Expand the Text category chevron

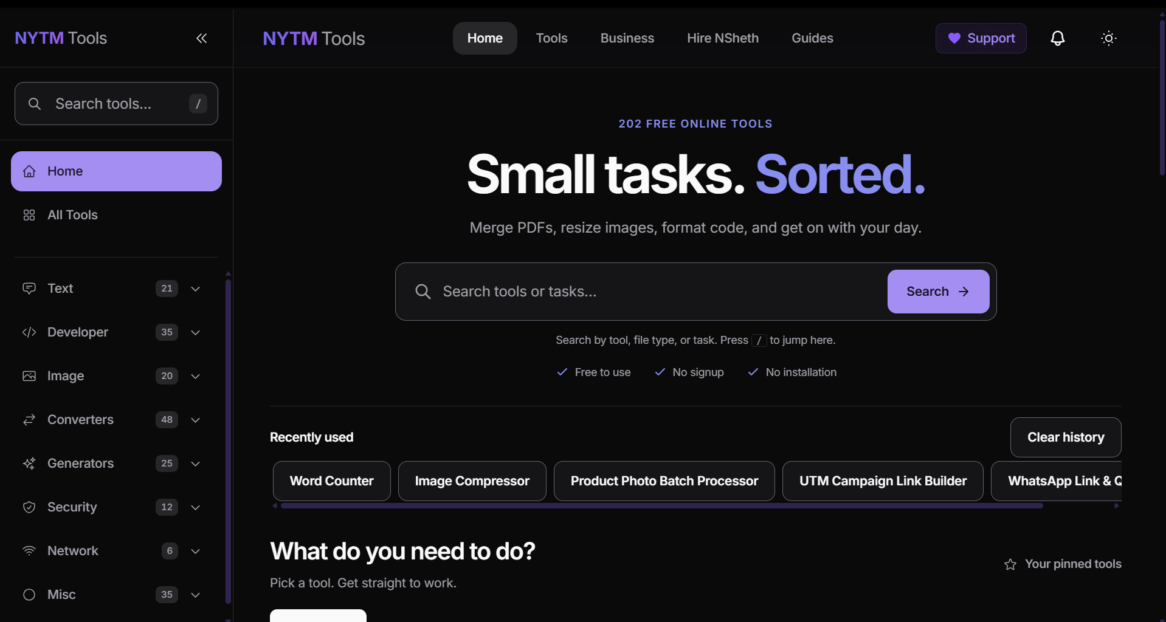click(x=196, y=289)
